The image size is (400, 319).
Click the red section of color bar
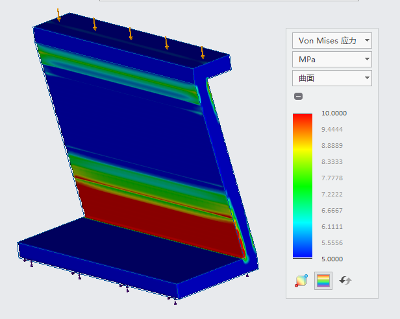tap(303, 123)
